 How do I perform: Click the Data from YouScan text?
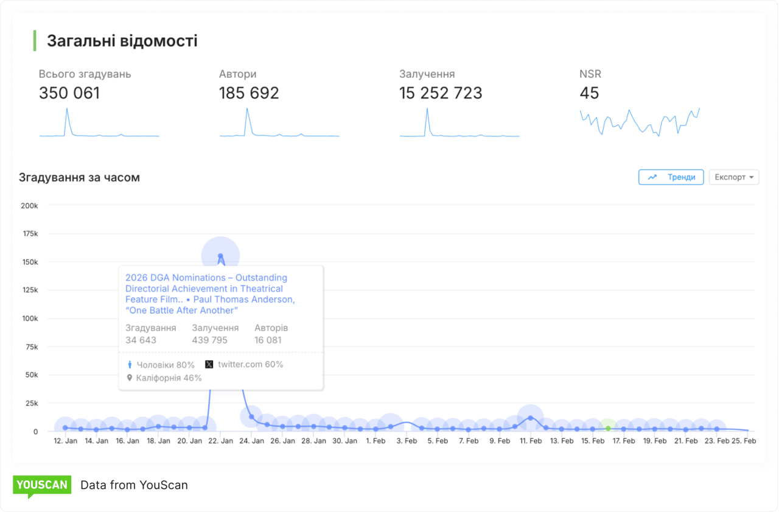(x=134, y=485)
